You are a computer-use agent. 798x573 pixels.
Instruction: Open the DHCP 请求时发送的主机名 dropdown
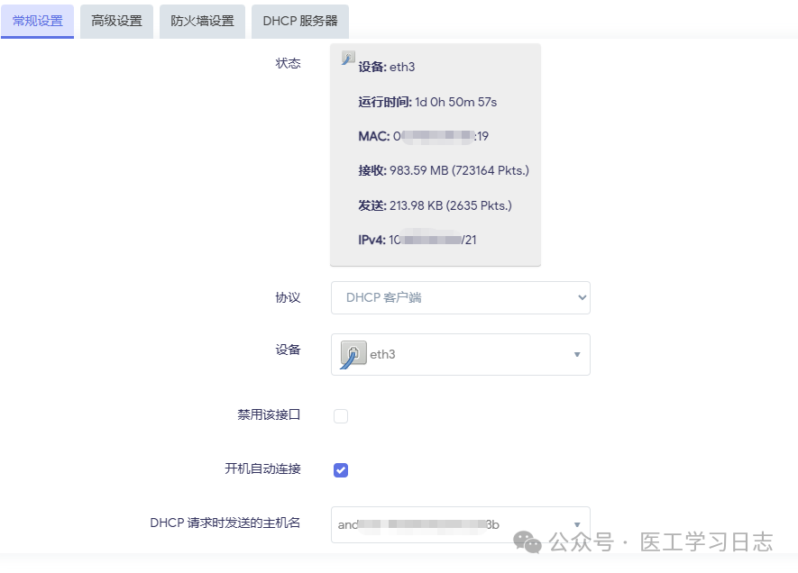tap(460, 523)
